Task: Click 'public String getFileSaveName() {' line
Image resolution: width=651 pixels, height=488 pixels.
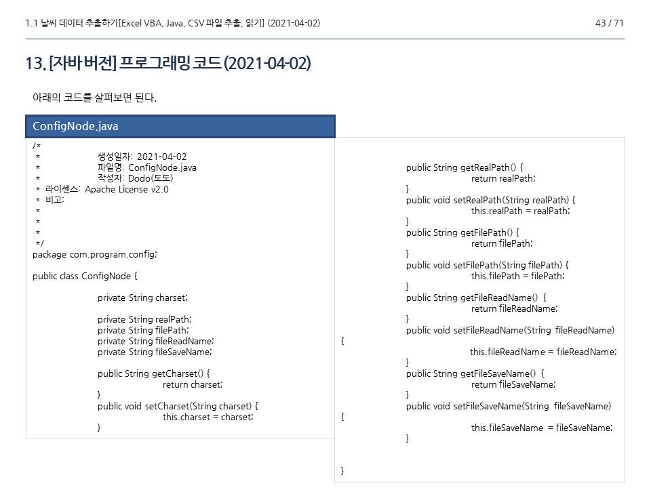Action: point(475,373)
